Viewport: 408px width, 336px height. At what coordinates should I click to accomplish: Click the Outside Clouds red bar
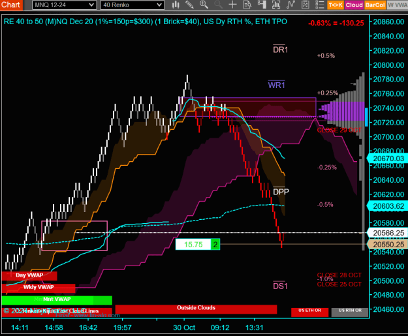pyautogui.click(x=196, y=309)
